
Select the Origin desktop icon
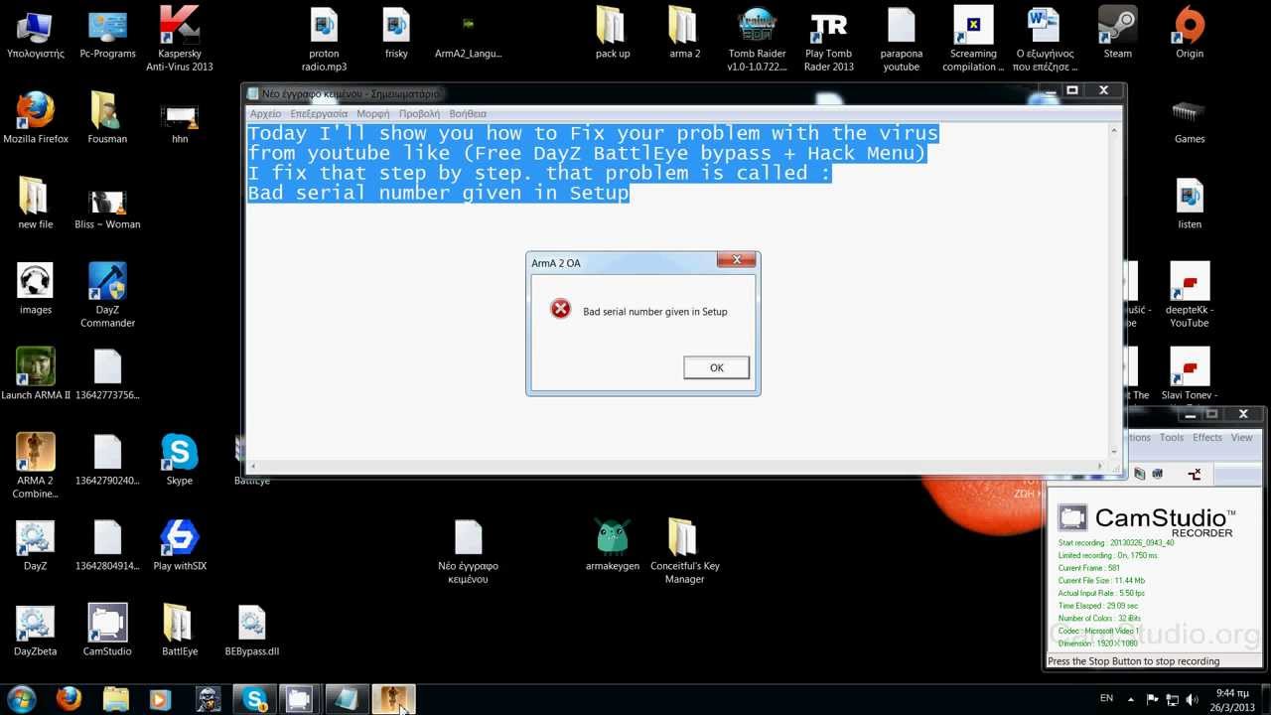point(1190,34)
